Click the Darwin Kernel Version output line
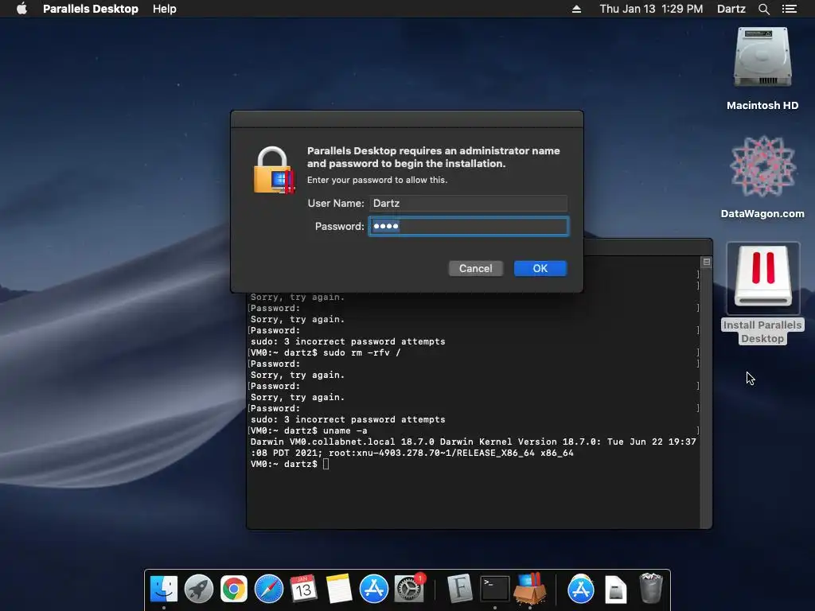Viewport: 815px width, 611px height. pos(473,447)
